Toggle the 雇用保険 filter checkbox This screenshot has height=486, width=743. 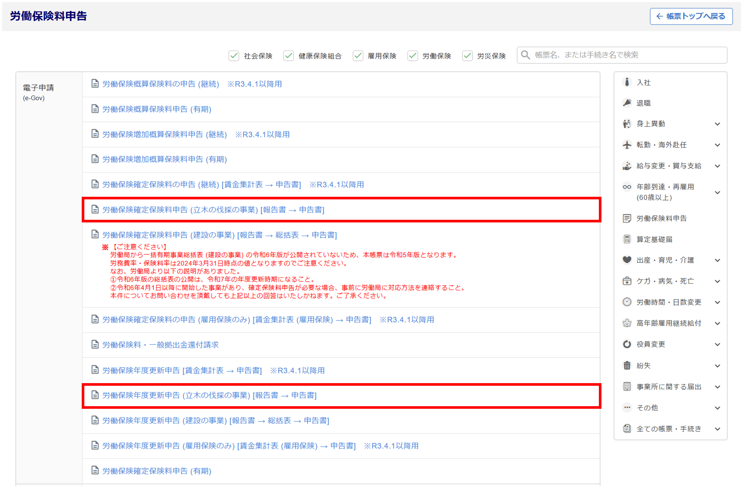pos(358,56)
